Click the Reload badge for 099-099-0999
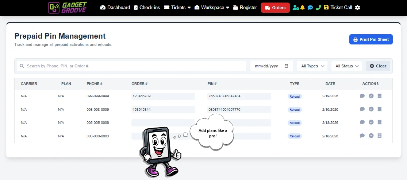The image size is (407, 180). pos(295,96)
